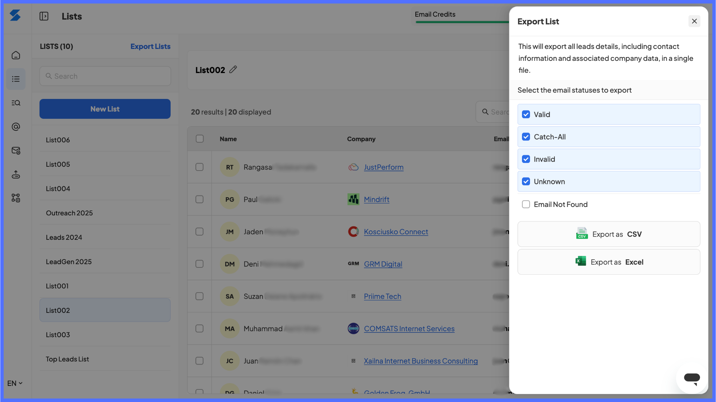Toggle the select-all checkbox in table header
This screenshot has width=716, height=402.
coord(200,139)
